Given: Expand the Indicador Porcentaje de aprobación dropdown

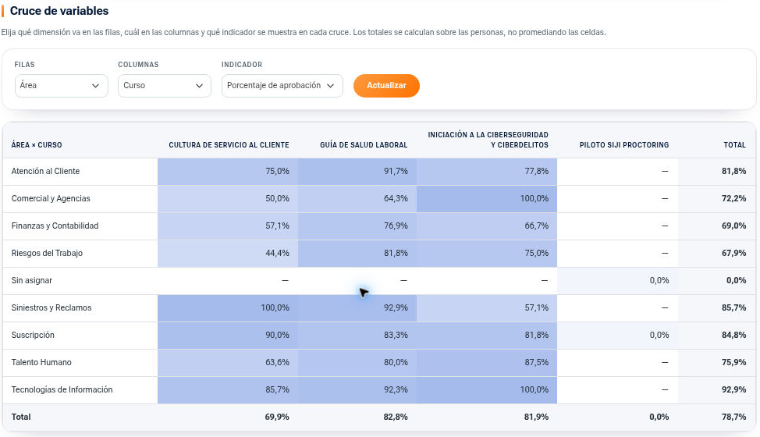Looking at the screenshot, I should (282, 86).
